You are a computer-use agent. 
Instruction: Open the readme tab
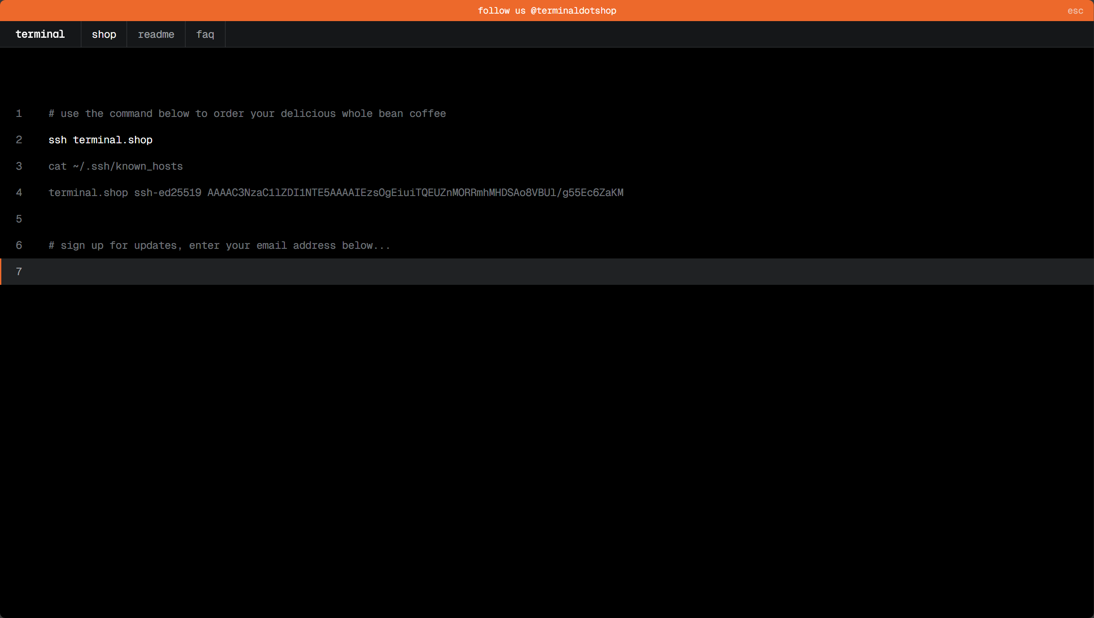pyautogui.click(x=156, y=34)
